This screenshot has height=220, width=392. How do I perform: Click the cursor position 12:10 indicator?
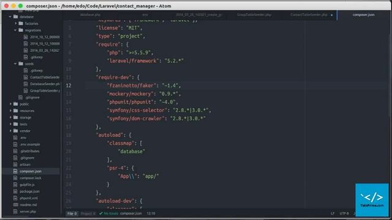[x=151, y=213]
